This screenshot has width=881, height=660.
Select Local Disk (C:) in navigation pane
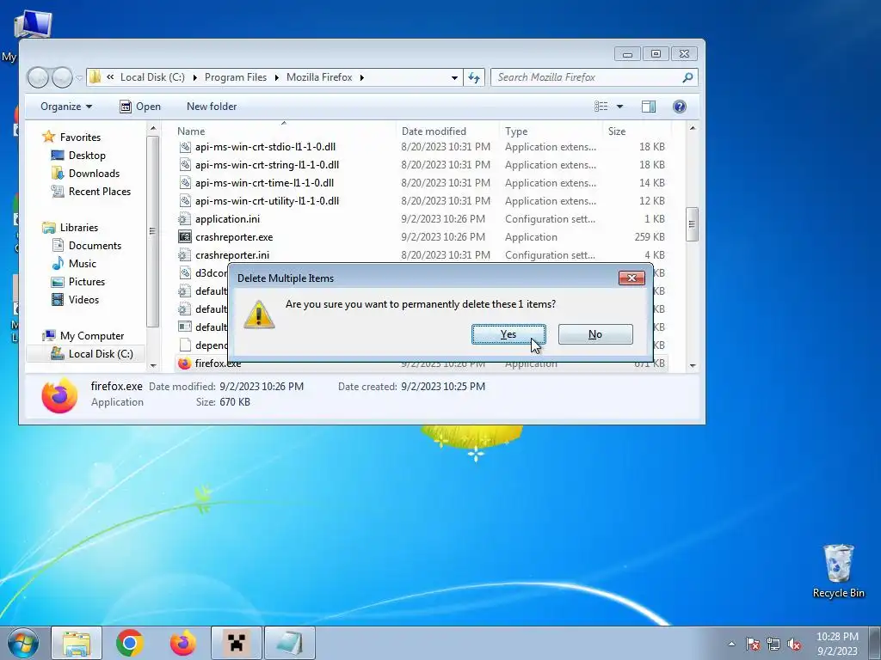pos(101,353)
